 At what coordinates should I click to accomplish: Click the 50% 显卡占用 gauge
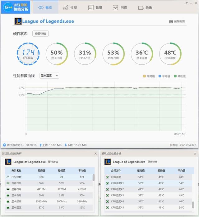[57, 54]
